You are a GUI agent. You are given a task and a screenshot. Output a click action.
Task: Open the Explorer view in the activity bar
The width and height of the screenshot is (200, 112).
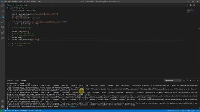click(2, 6)
